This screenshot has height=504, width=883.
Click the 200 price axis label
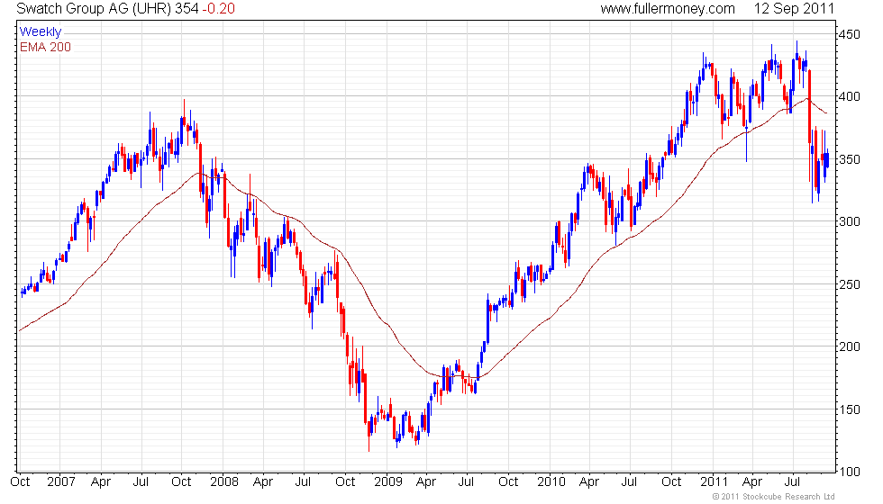(x=849, y=347)
